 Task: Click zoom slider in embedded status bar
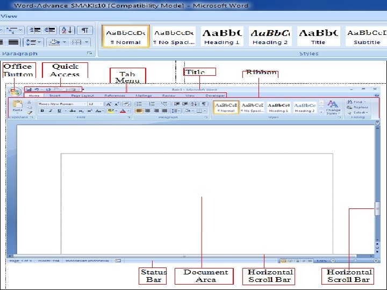click(355, 260)
